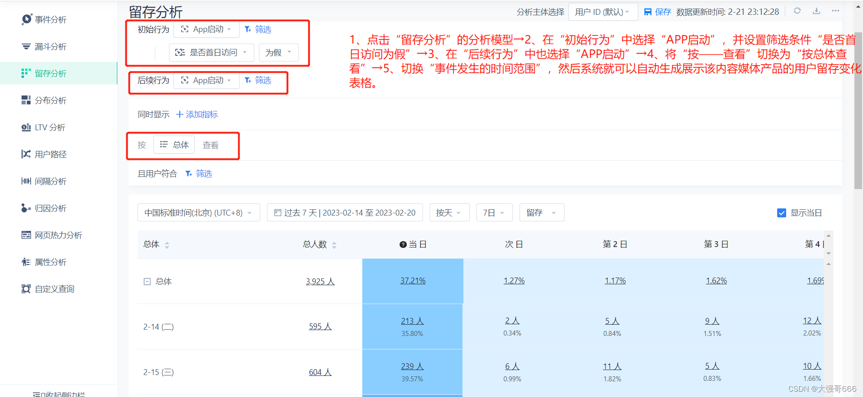Open the 7日 period dropdown
The image size is (863, 397).
pos(494,212)
